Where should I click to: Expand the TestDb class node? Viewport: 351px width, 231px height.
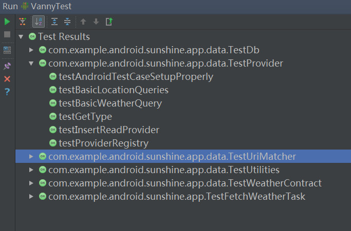[x=31, y=50]
